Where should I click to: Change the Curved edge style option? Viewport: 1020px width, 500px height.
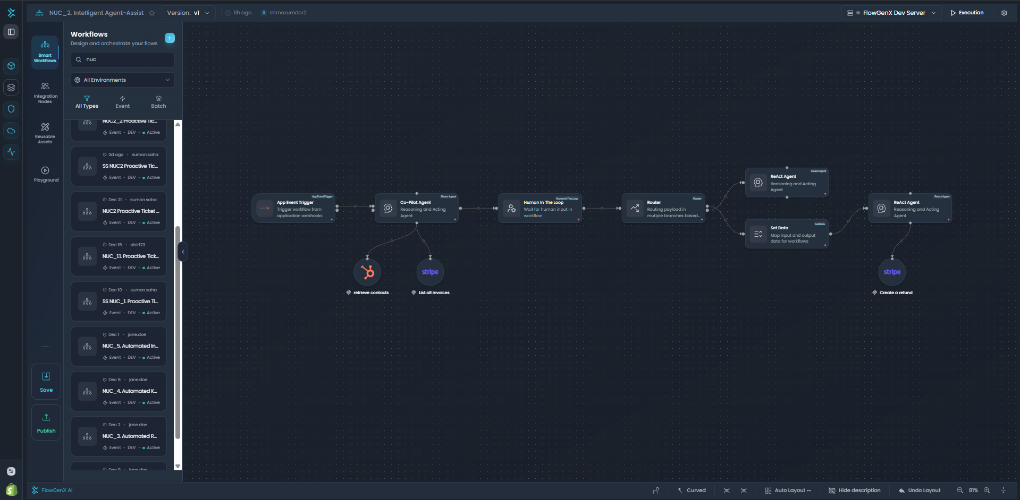(692, 490)
